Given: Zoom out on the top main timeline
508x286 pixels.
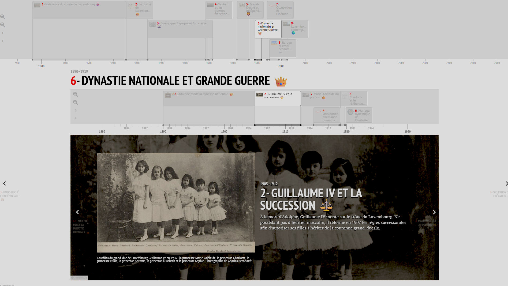Looking at the screenshot, I should [x=3, y=25].
